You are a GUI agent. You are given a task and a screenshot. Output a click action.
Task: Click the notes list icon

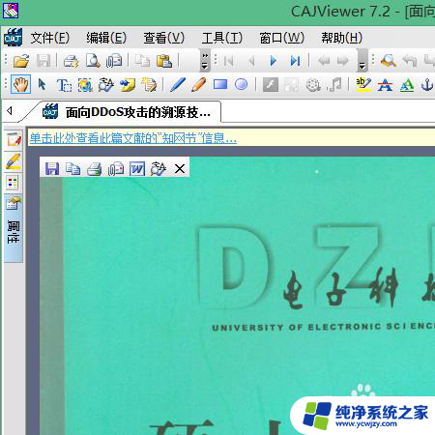[149, 85]
